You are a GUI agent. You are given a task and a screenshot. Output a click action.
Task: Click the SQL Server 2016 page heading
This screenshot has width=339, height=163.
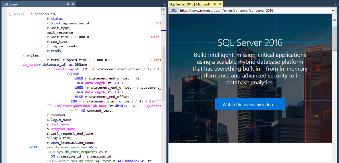pyautogui.click(x=250, y=43)
